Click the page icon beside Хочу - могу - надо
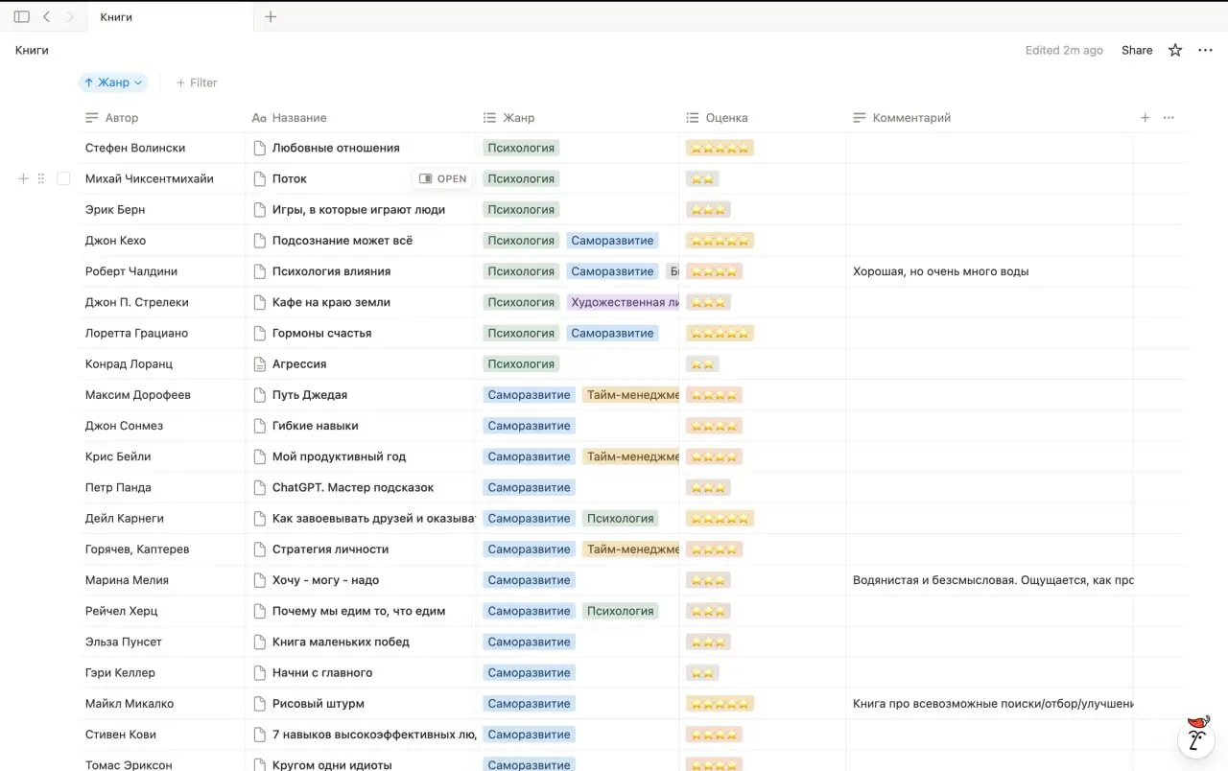This screenshot has width=1228, height=771. pos(259,580)
